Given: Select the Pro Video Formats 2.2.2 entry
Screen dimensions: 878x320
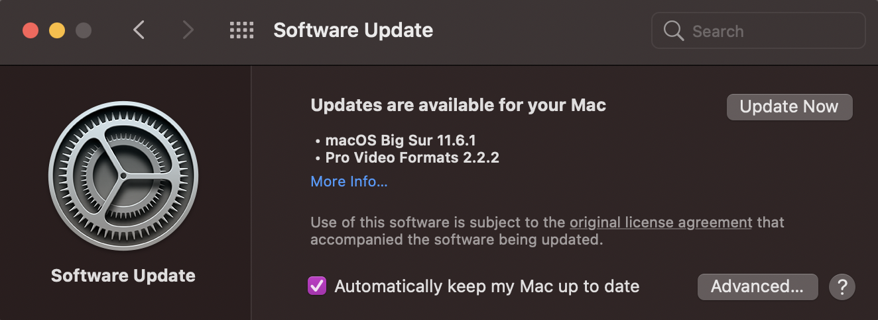Looking at the screenshot, I should [412, 157].
